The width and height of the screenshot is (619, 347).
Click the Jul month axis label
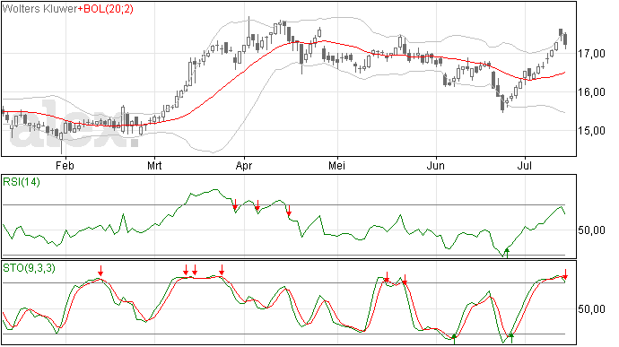(x=524, y=165)
